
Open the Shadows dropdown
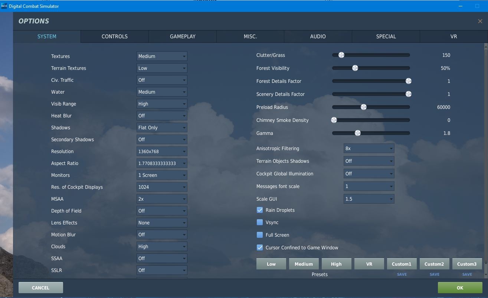pyautogui.click(x=162, y=127)
